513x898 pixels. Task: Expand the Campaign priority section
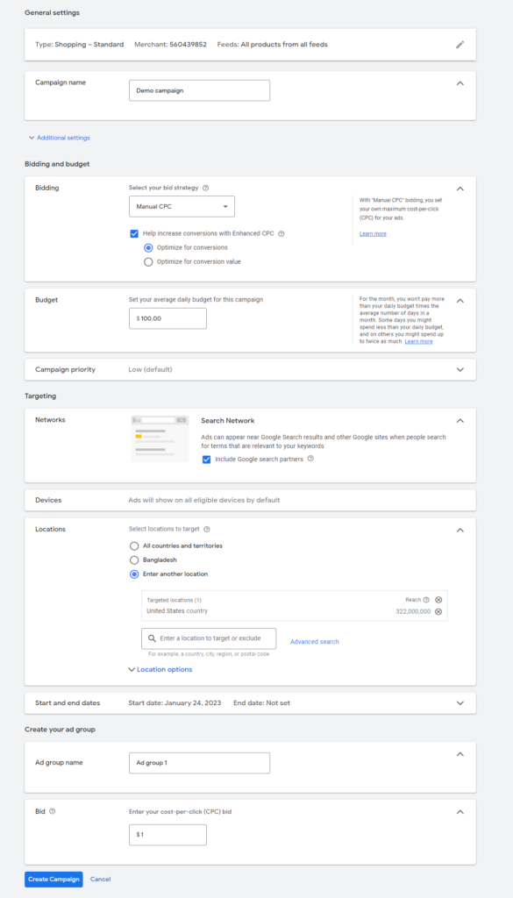pyautogui.click(x=460, y=369)
